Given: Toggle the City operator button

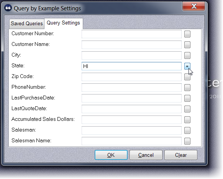Looking at the screenshot, I should 187,55.
